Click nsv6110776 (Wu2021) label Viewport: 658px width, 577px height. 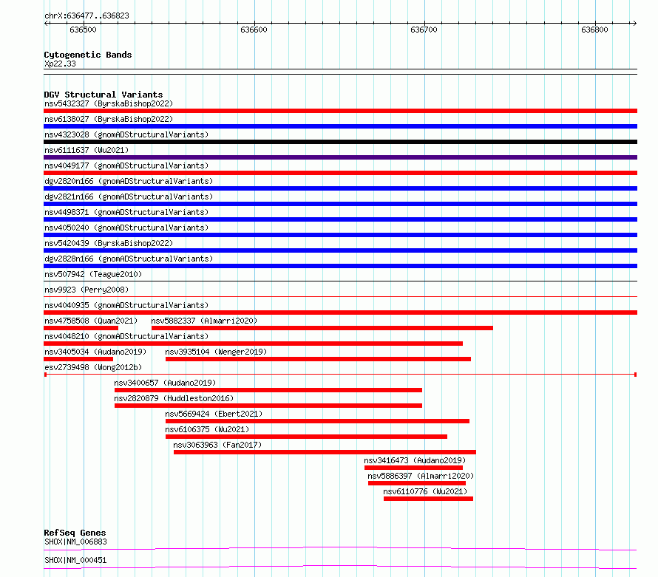coord(425,491)
